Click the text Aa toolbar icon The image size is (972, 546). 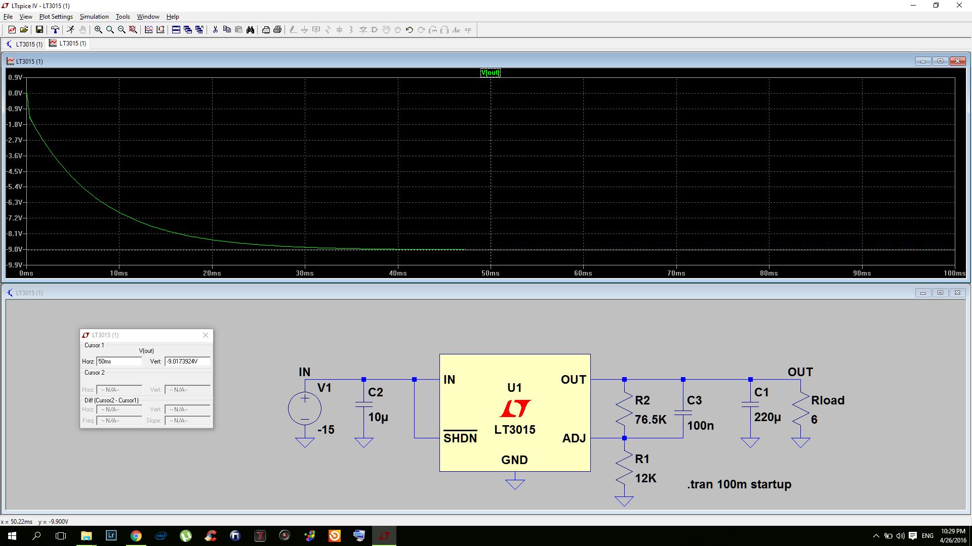[x=456, y=30]
